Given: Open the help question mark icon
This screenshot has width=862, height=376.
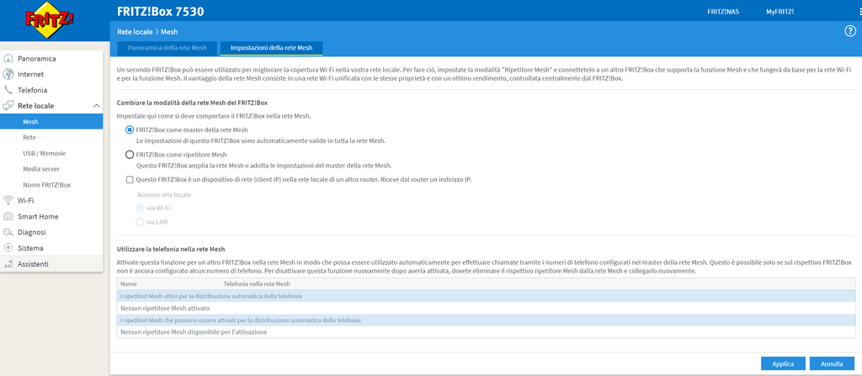Looking at the screenshot, I should pyautogui.click(x=850, y=31).
